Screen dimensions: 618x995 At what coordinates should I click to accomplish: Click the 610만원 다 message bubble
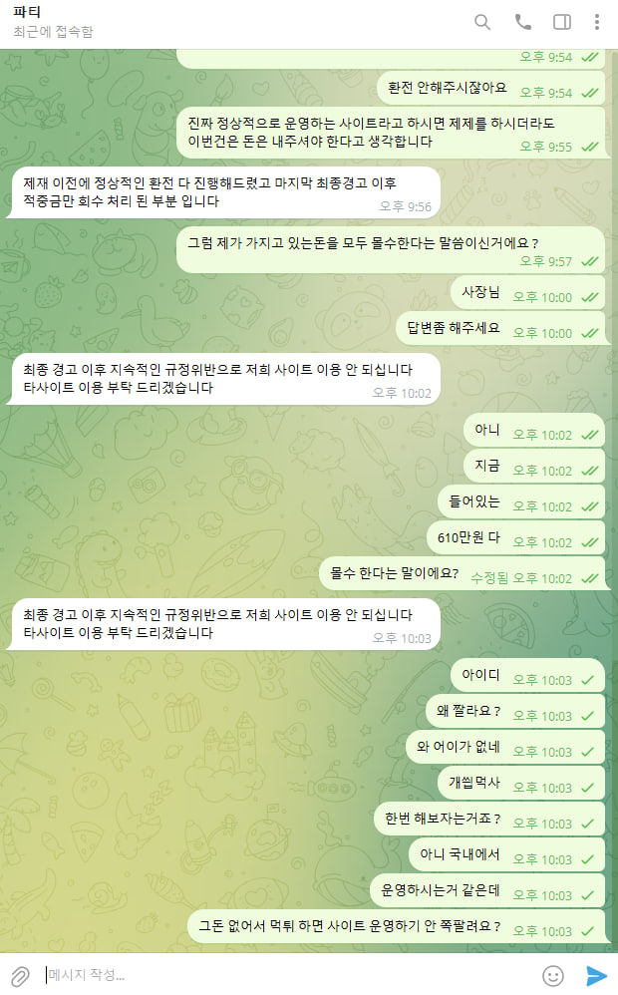click(x=516, y=538)
